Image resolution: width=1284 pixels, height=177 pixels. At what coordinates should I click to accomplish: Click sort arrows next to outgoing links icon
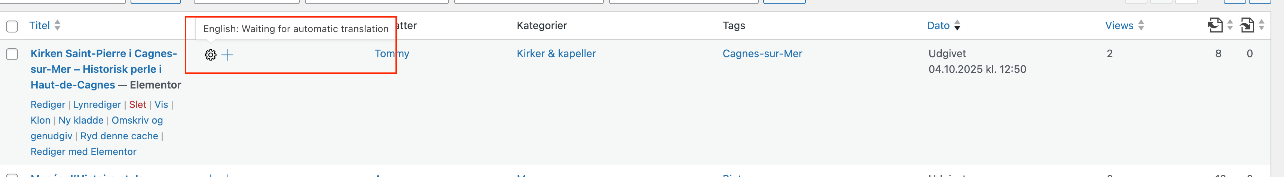[1262, 25]
